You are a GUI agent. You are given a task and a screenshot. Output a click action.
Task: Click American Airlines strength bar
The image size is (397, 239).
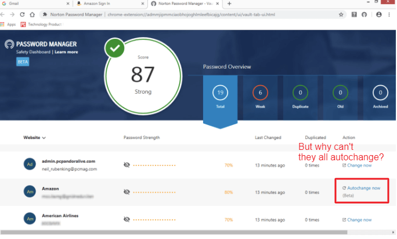point(154,220)
